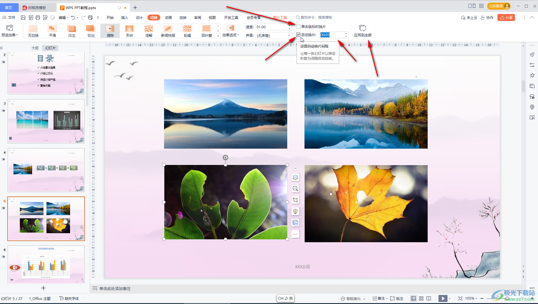Click the save icon in quick toolbar
Image resolution: width=538 pixels, height=304 pixels.
pyautogui.click(x=23, y=17)
